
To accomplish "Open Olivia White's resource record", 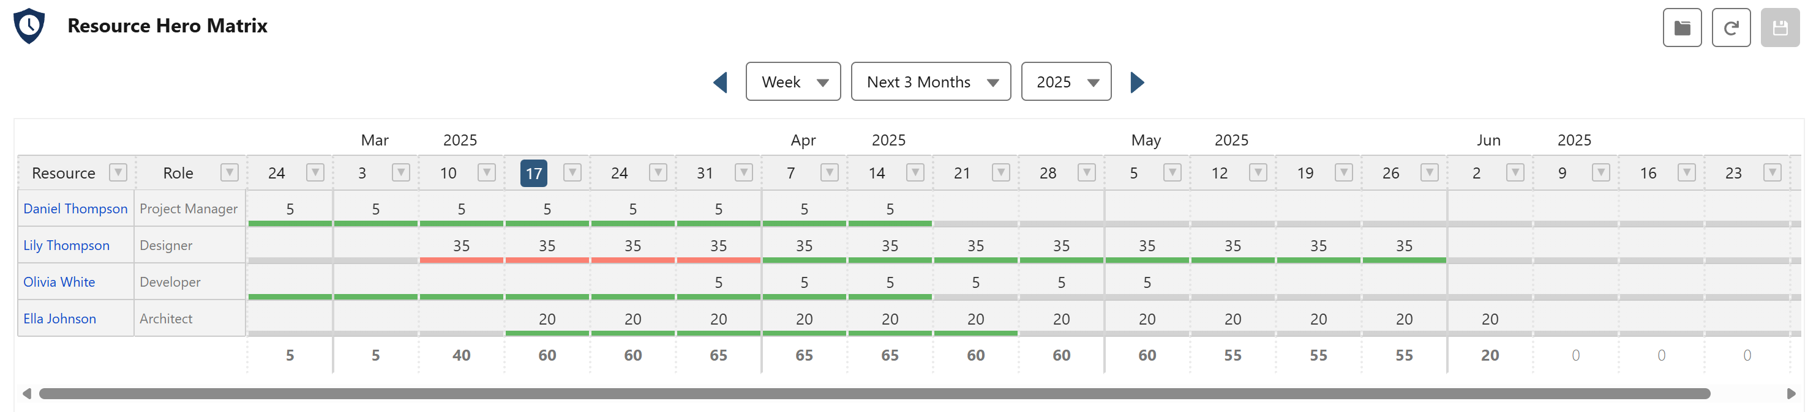I will tap(59, 281).
